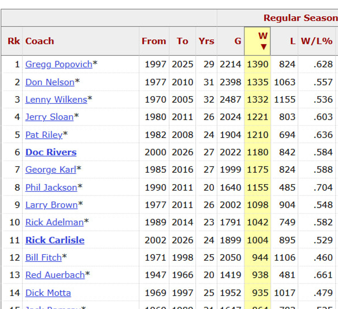Open Dick Motta's profile link
This screenshot has height=309, width=338.
48,293
